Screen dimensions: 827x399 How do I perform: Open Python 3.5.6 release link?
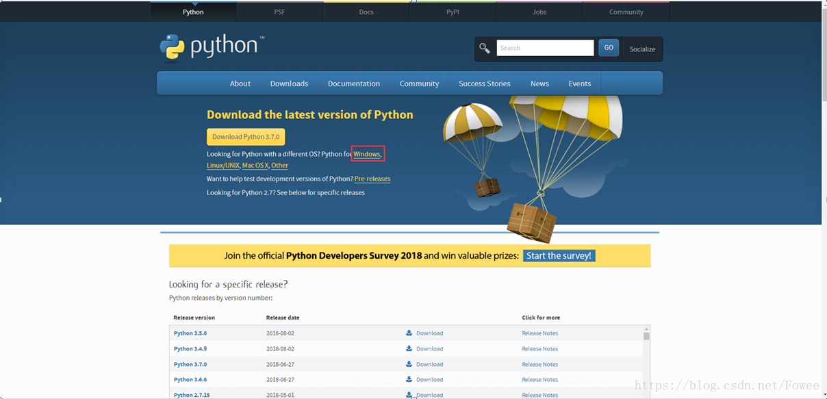[190, 333]
